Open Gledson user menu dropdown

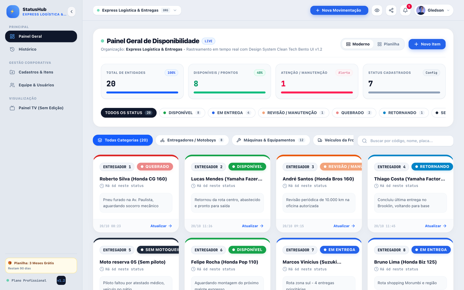tap(434, 10)
